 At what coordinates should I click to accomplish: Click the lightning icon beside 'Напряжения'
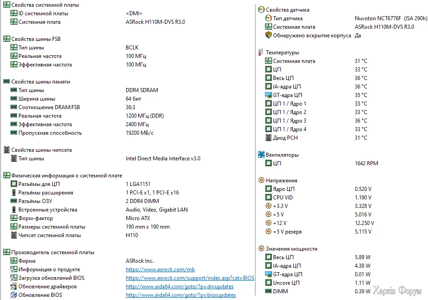[261, 180]
